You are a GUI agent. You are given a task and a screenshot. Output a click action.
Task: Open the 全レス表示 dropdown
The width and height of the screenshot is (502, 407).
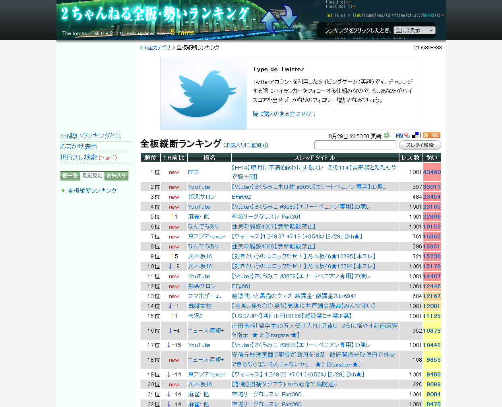click(415, 30)
